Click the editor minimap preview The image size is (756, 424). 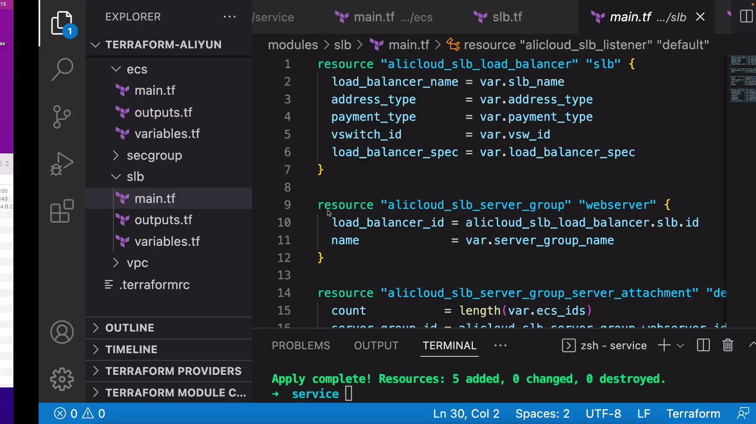(742, 79)
